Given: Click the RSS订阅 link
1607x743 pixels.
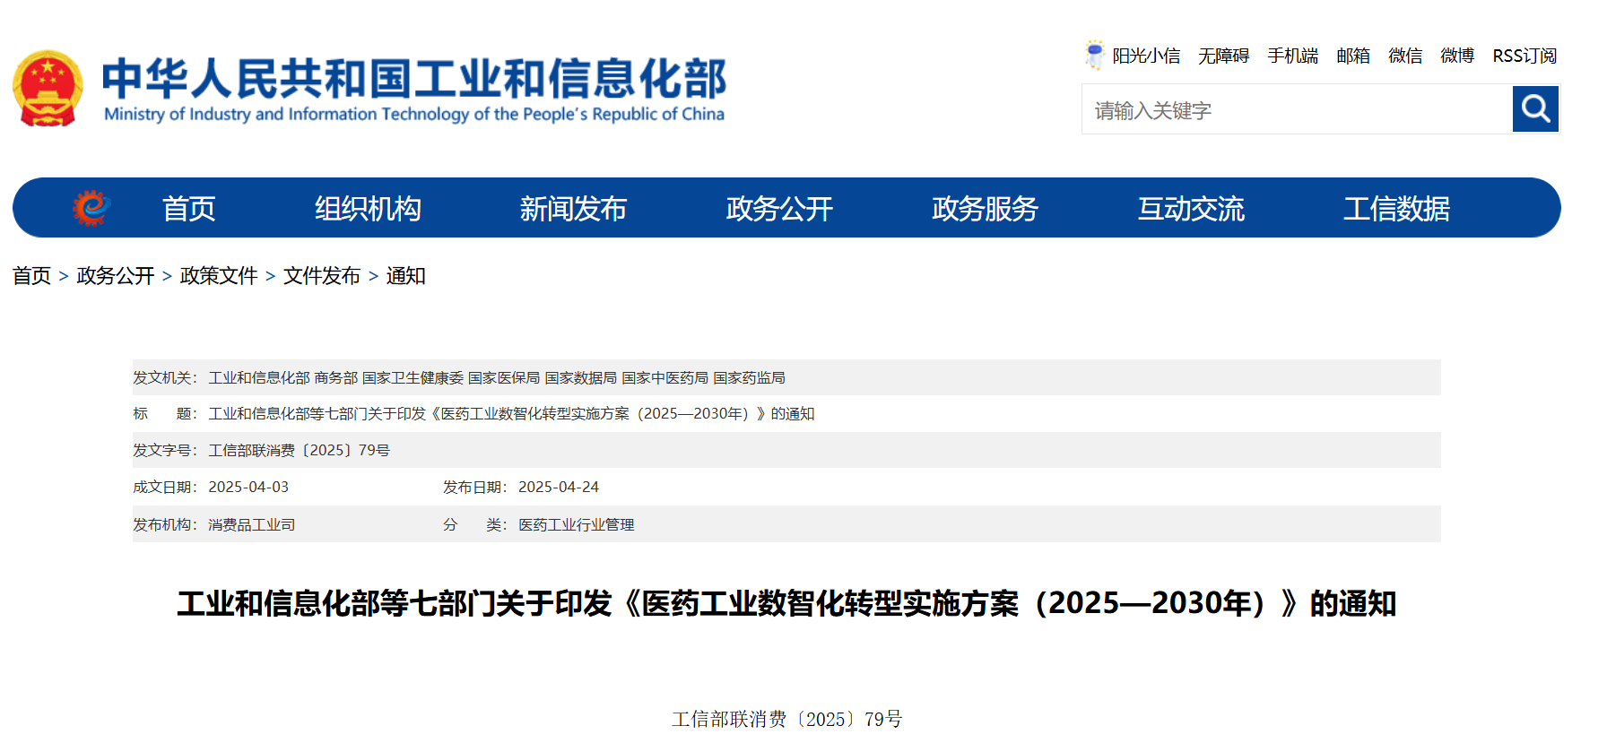Looking at the screenshot, I should (x=1524, y=56).
